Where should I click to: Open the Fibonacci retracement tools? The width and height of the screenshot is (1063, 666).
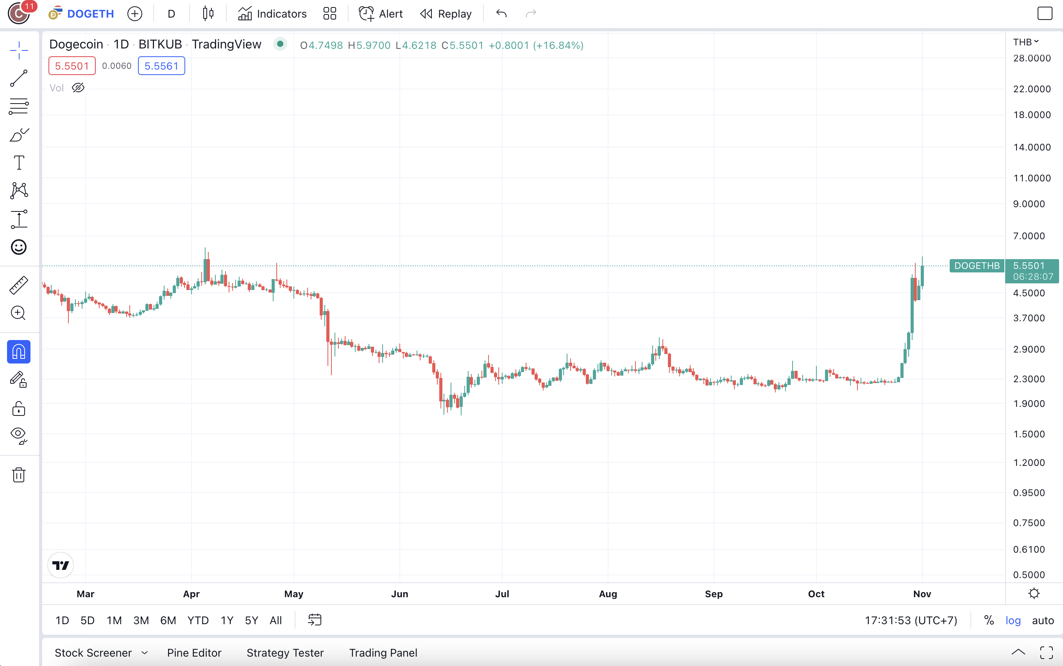click(x=19, y=107)
